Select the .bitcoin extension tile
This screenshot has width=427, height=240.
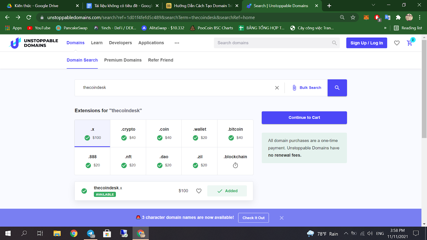click(x=235, y=133)
